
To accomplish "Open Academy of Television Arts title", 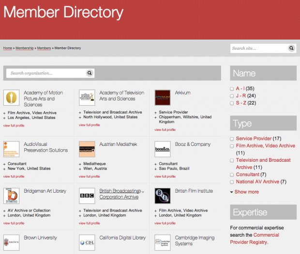I will coord(121,96).
